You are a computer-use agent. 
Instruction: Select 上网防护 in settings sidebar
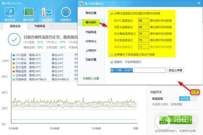[91, 51]
